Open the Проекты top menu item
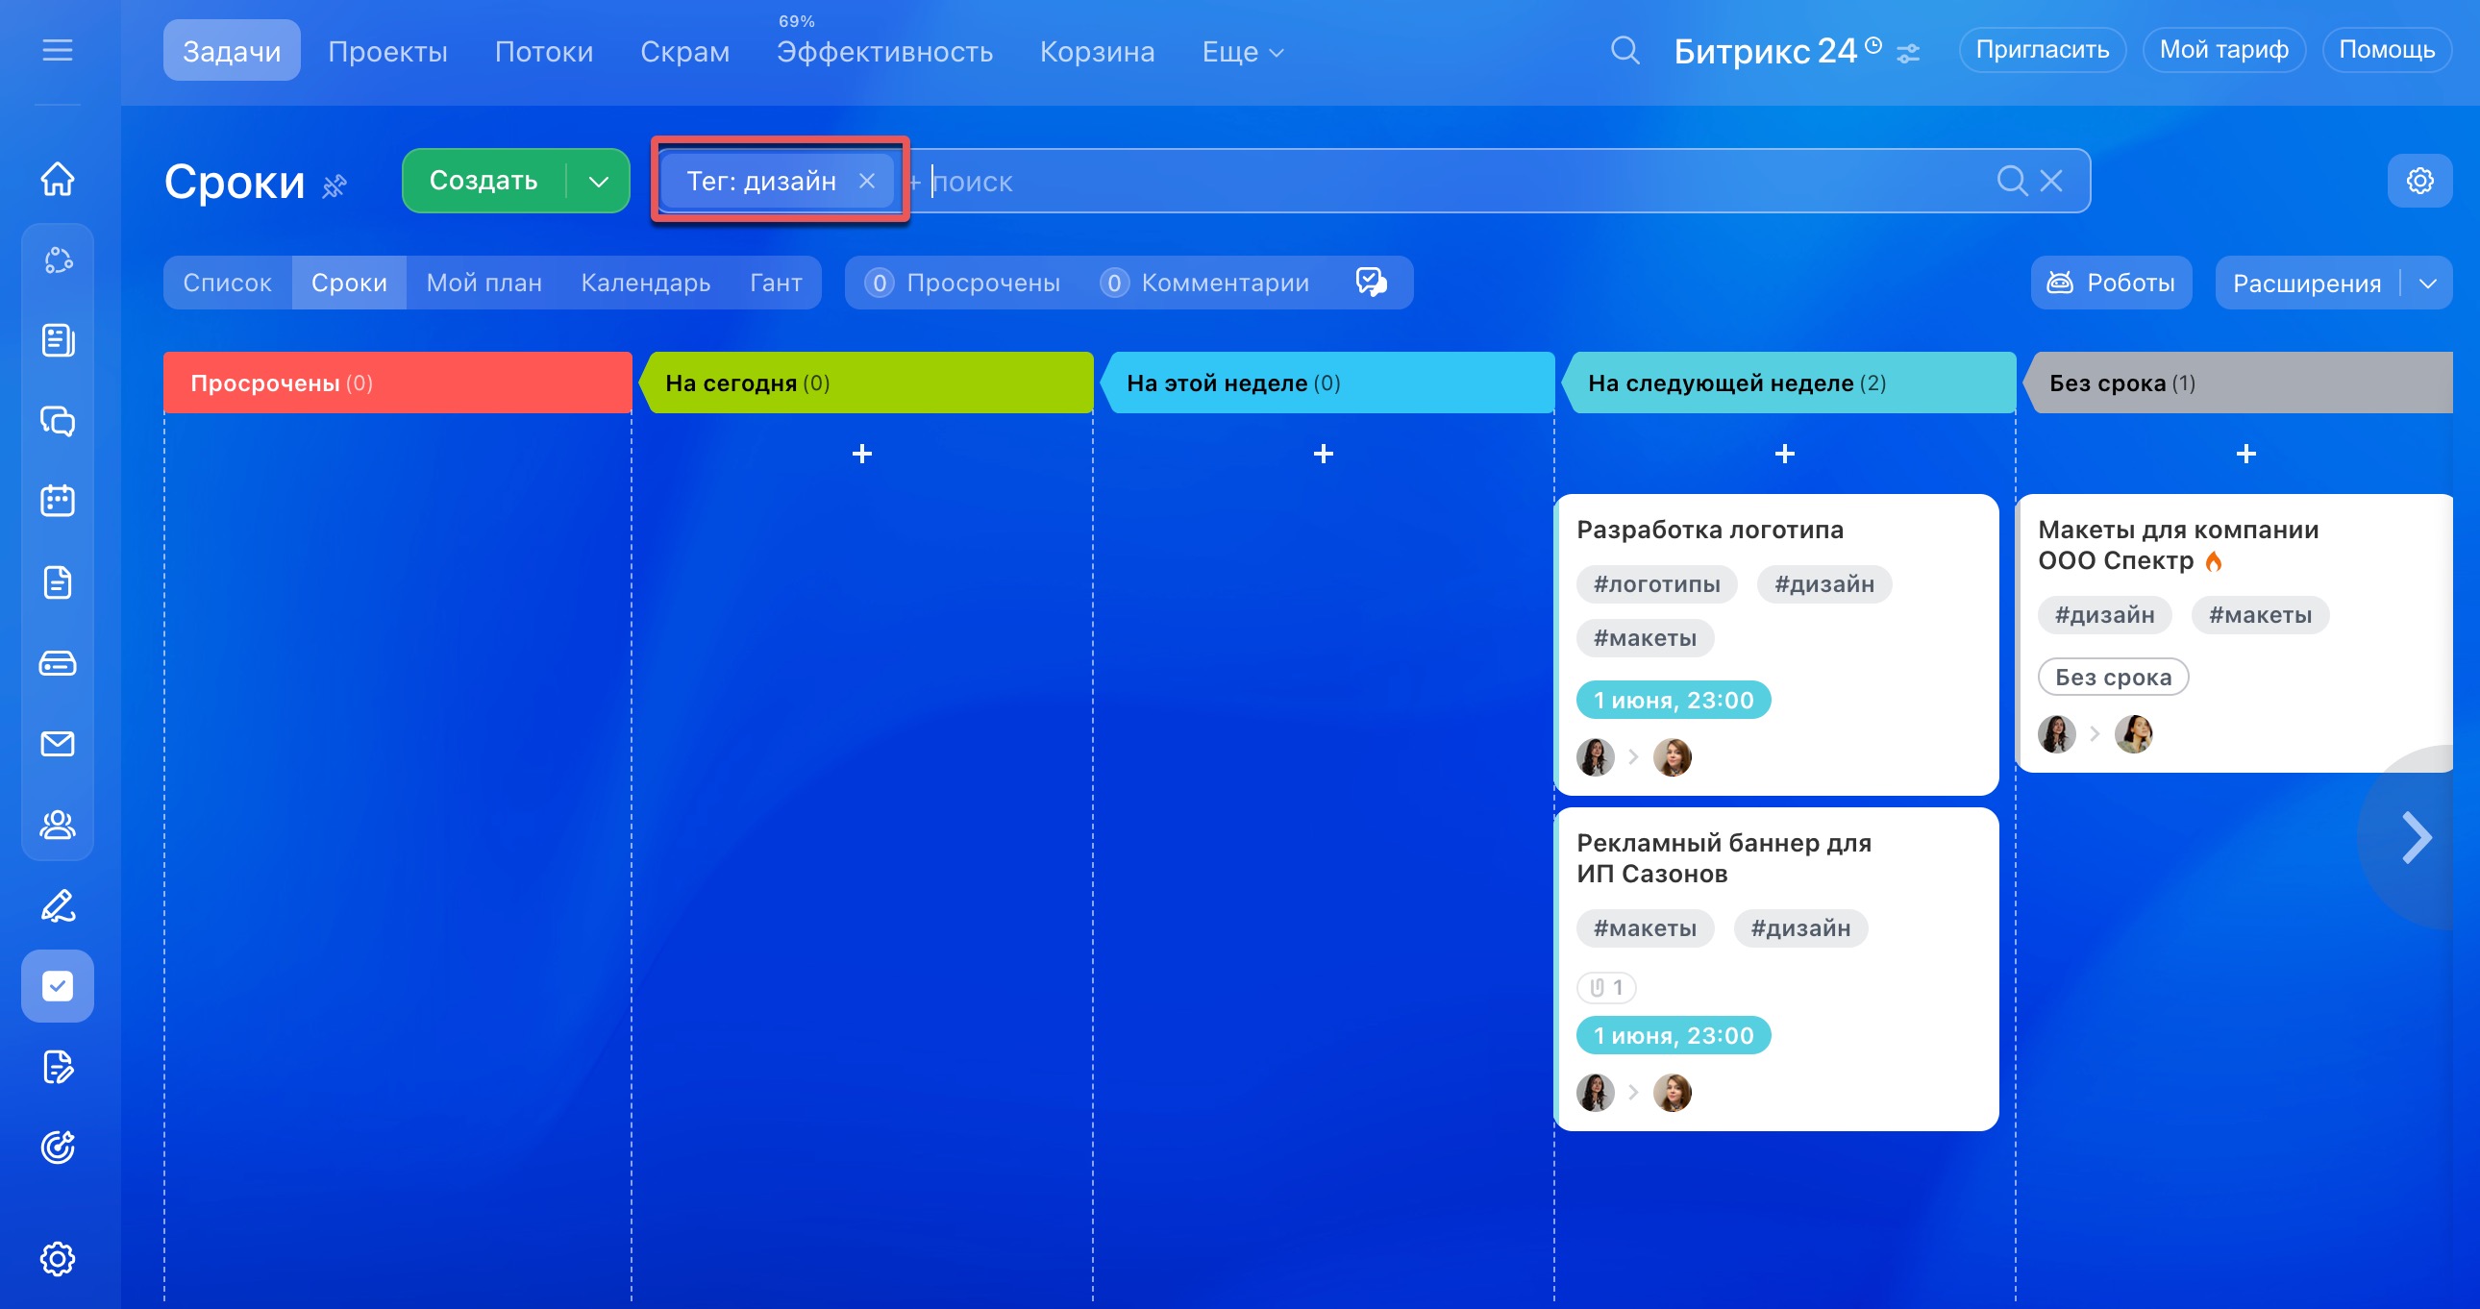Screen dimensions: 2480x1309 click(x=387, y=52)
